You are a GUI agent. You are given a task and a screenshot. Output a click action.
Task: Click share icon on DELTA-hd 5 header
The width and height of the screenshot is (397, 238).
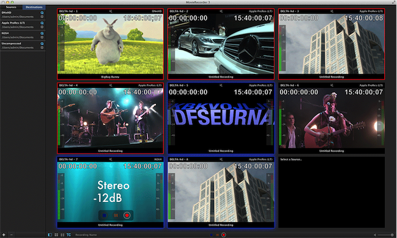[221, 85]
